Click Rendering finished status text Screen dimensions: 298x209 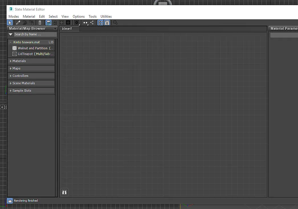coord(26,201)
